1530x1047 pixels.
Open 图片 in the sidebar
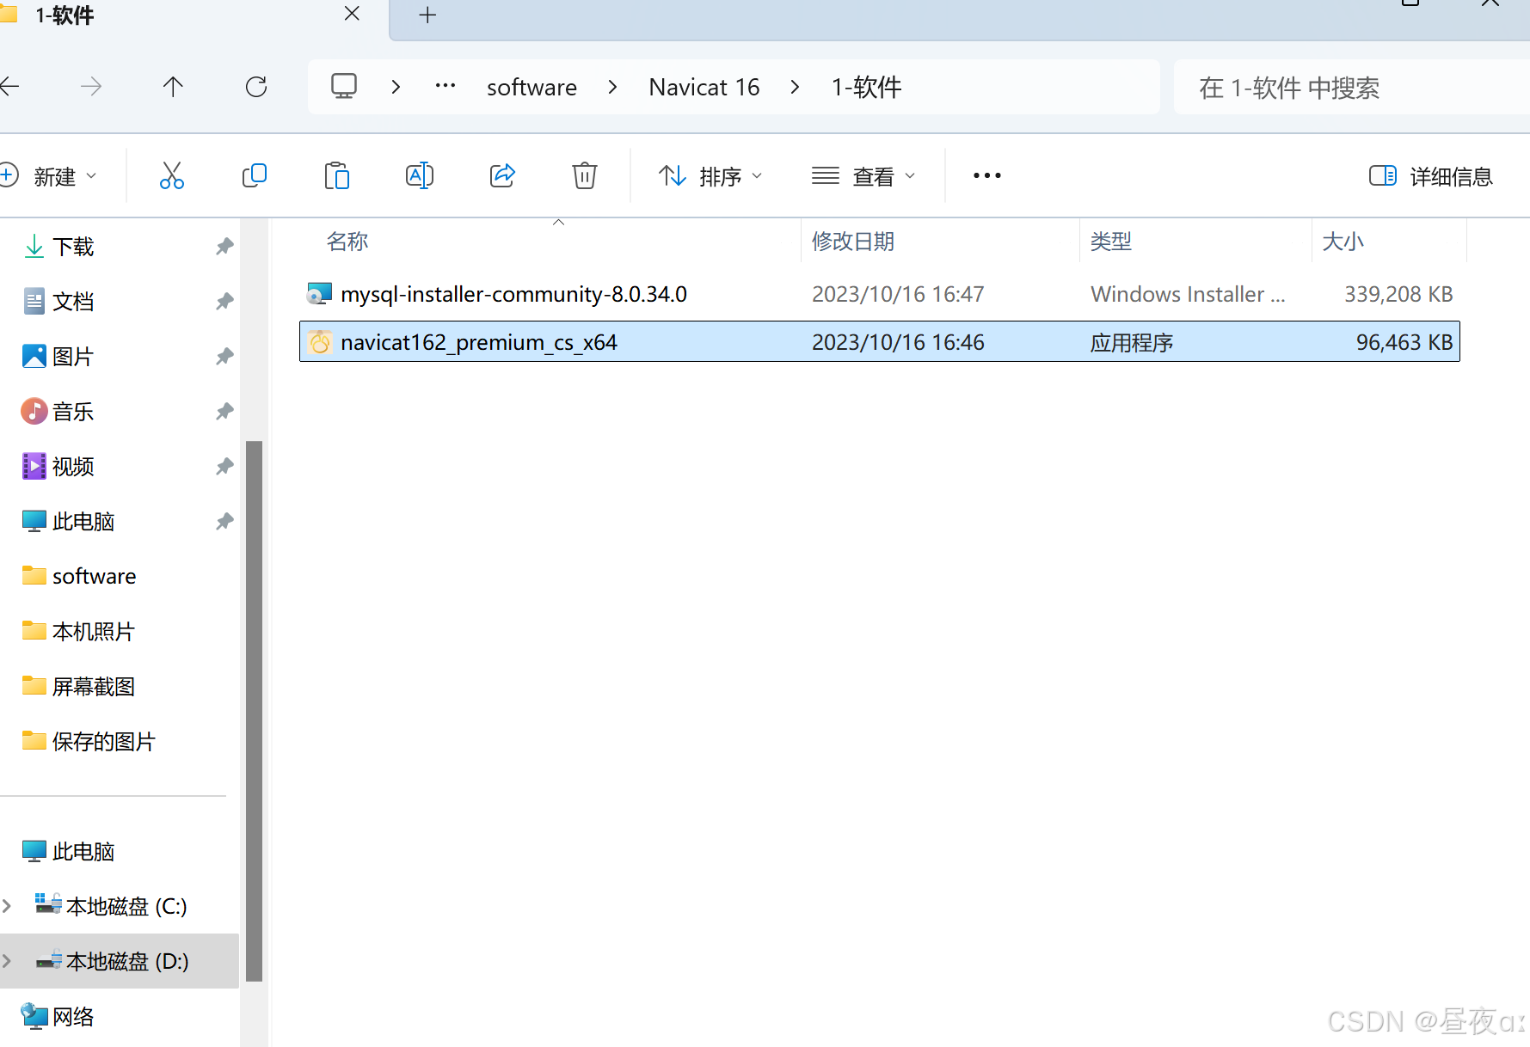tap(73, 357)
